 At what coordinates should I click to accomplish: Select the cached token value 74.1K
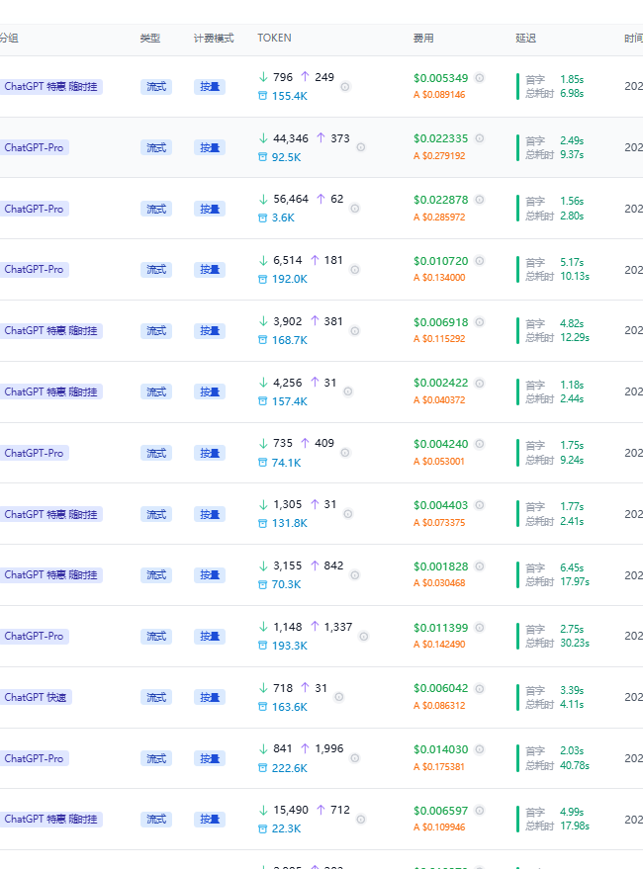point(286,463)
